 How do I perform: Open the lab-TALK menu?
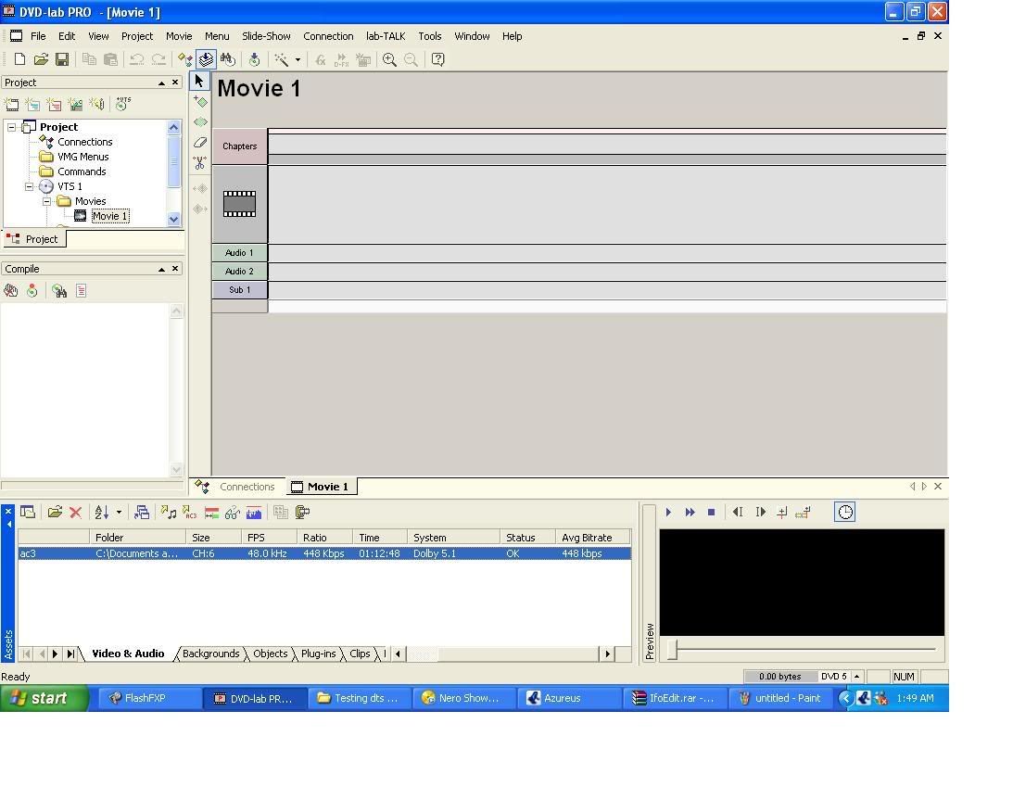[386, 36]
